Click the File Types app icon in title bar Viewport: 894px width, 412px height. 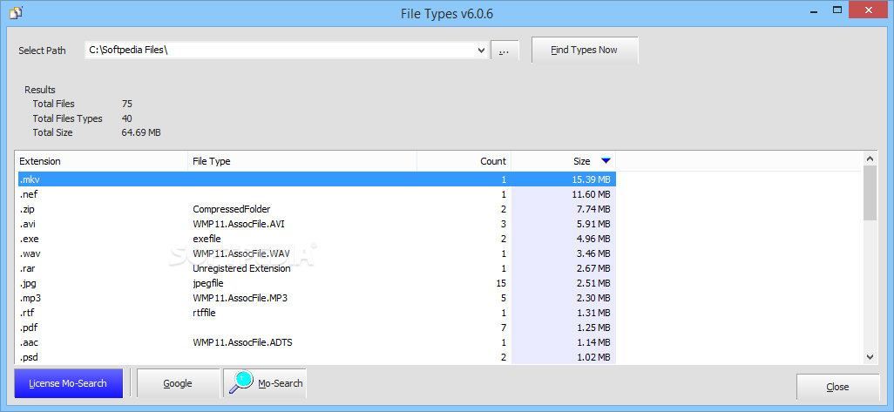[x=16, y=12]
